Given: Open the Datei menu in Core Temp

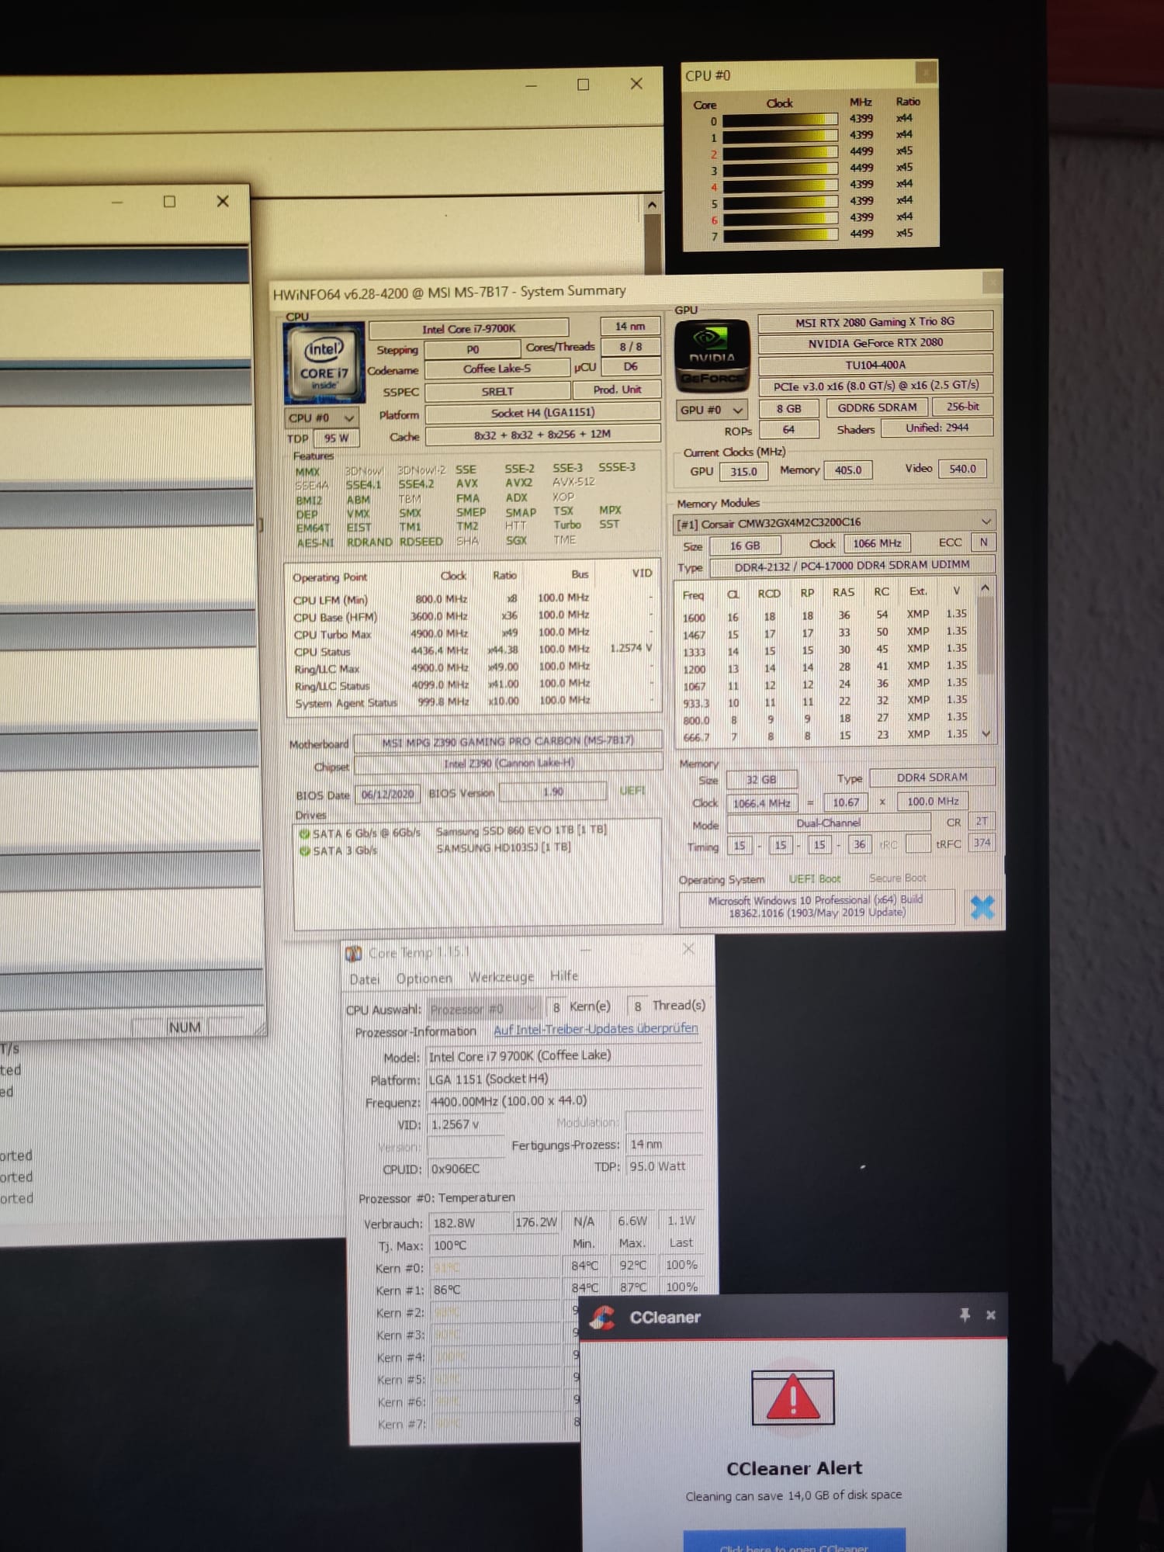Looking at the screenshot, I should [x=364, y=979].
